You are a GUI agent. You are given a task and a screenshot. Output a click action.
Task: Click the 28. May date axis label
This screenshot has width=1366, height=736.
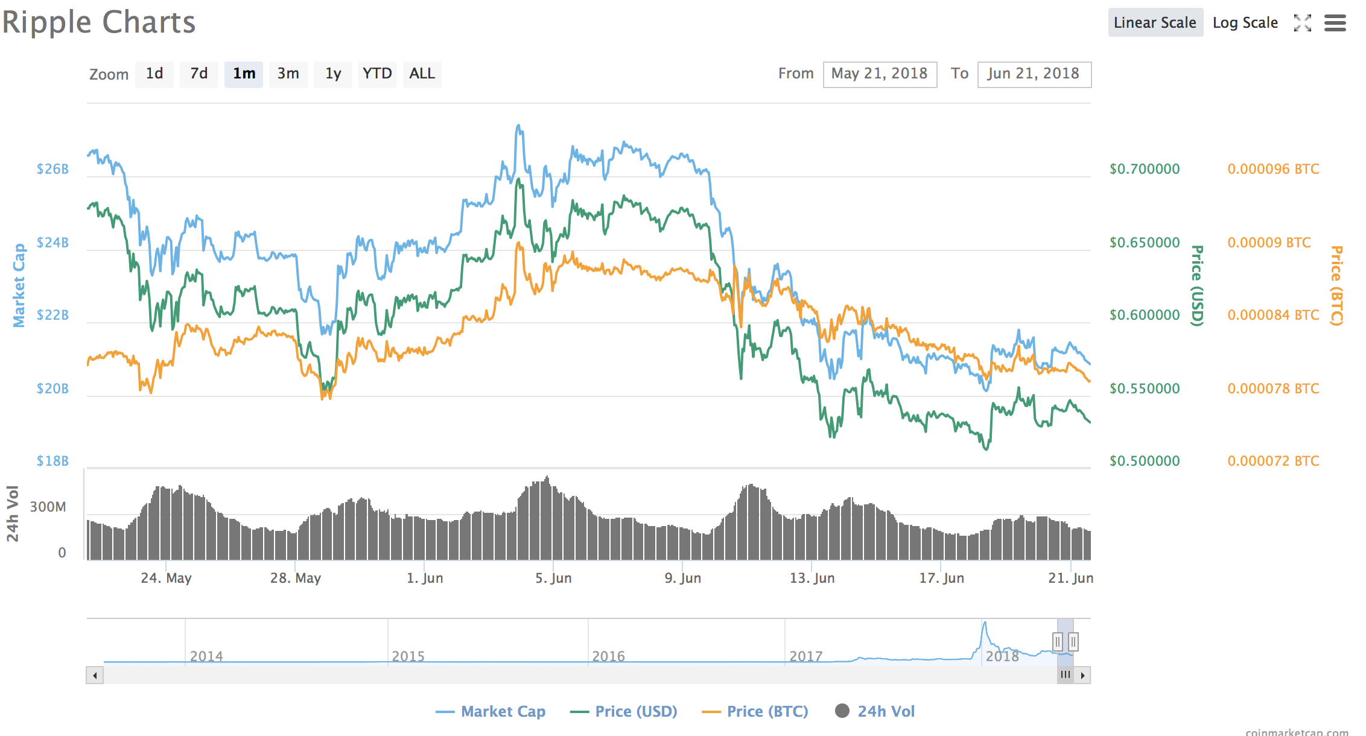click(x=296, y=578)
